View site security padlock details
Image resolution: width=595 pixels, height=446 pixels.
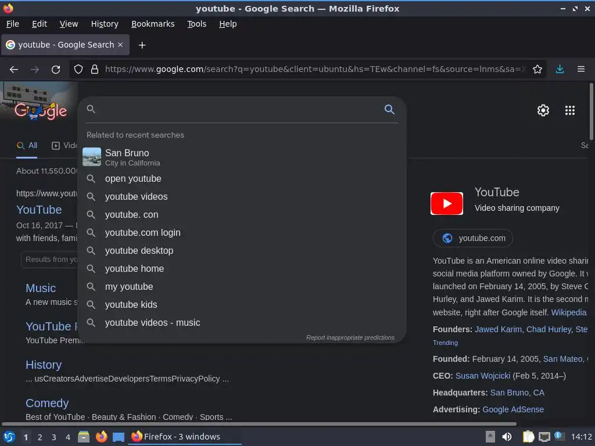95,69
